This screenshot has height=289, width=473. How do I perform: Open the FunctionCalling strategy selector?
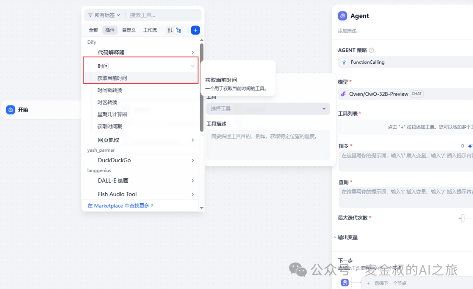click(406, 63)
